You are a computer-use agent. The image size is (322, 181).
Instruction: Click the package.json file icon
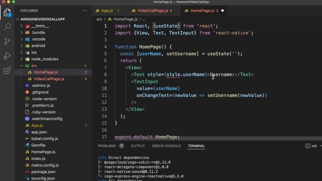(x=27, y=172)
